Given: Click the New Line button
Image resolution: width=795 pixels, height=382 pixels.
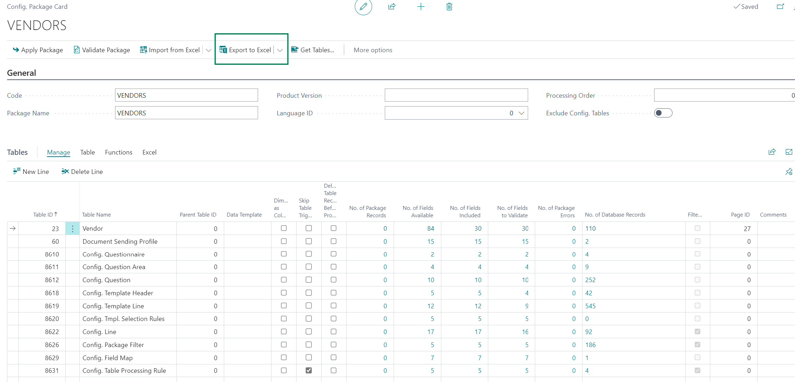Looking at the screenshot, I should pyautogui.click(x=31, y=171).
